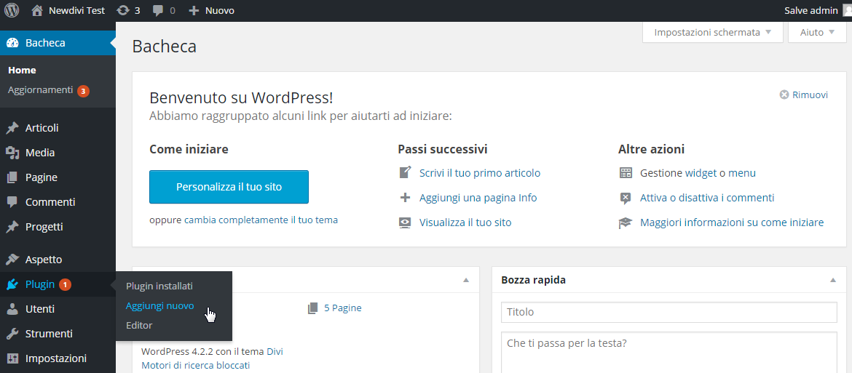Click the comments bubble icon in admin bar
Viewport: 852px width, 373px height.
[158, 11]
